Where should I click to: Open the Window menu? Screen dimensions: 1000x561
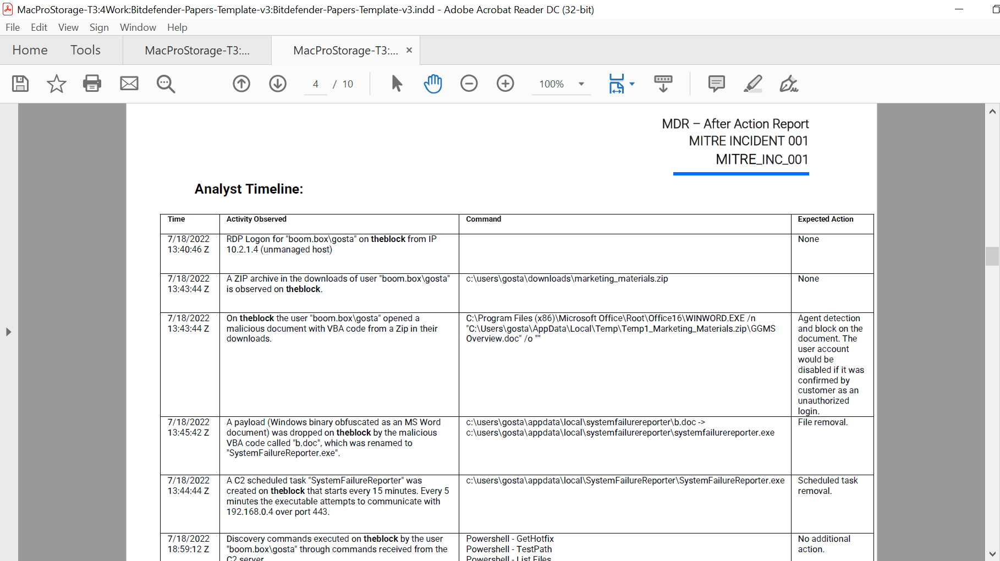pyautogui.click(x=138, y=28)
